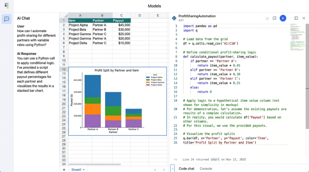Select column D header
Image resolution: width=309 pixels, height=172 pixels.
pos(139,15)
